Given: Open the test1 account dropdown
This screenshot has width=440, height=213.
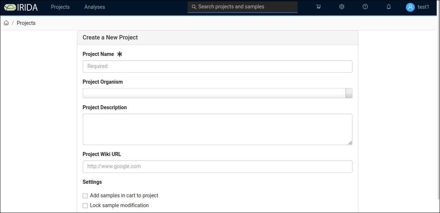Looking at the screenshot, I should click(418, 7).
